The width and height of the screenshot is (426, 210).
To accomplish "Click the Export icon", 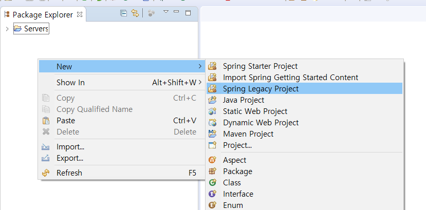I will pyautogui.click(x=45, y=158).
